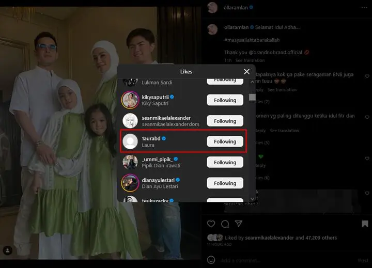Viewport: 372px width, 268px height.
Task: Like the bottom partially hidden comment
Action: tap(367, 193)
